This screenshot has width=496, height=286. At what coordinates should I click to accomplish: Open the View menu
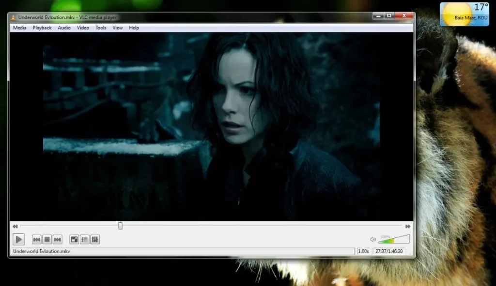click(x=117, y=28)
